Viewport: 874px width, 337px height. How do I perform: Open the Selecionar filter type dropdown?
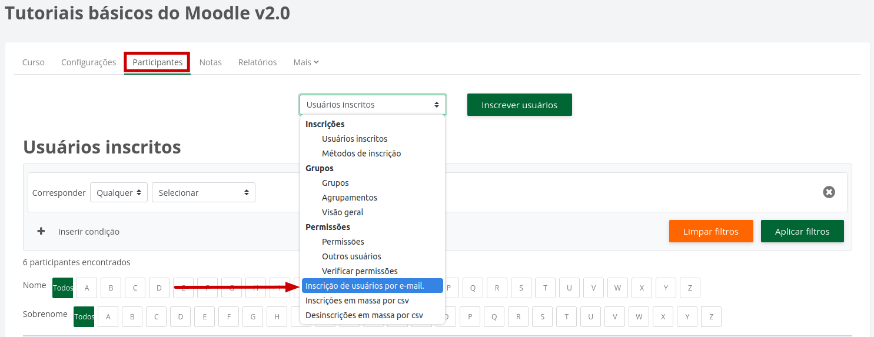(x=204, y=192)
